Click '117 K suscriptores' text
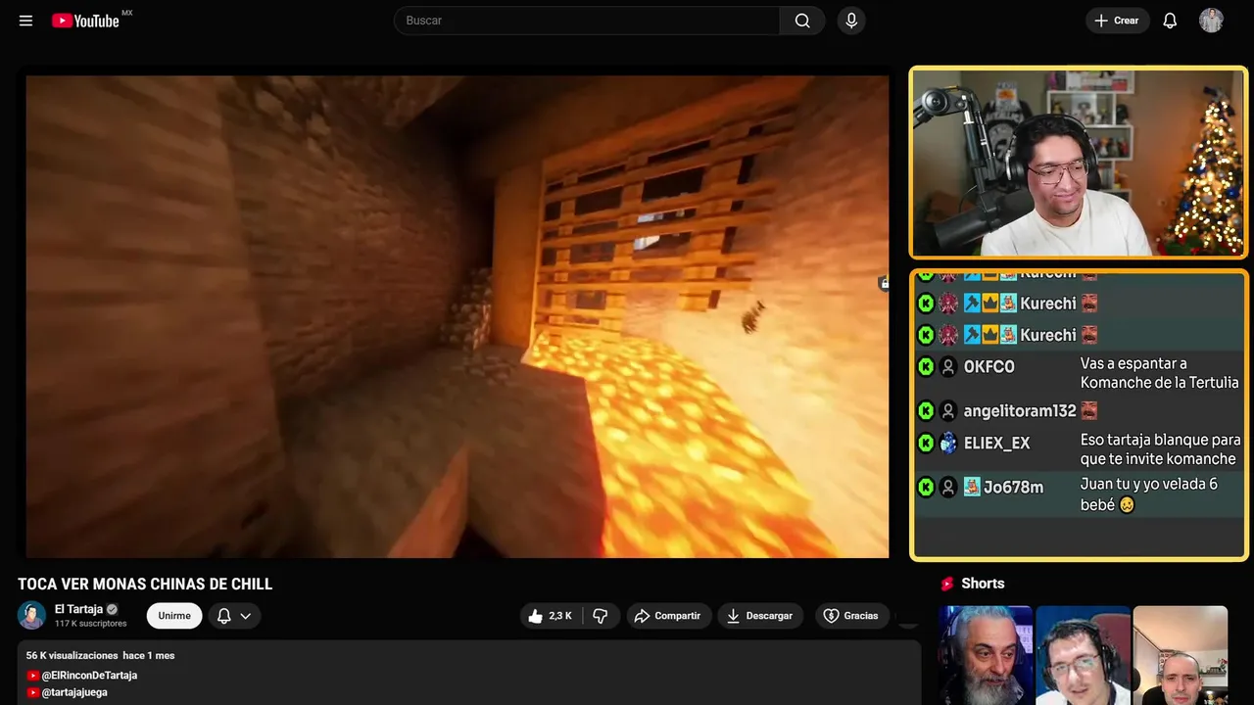This screenshot has width=1254, height=705. [91, 624]
